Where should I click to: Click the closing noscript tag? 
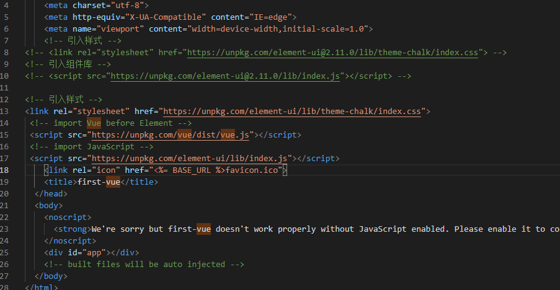point(70,241)
